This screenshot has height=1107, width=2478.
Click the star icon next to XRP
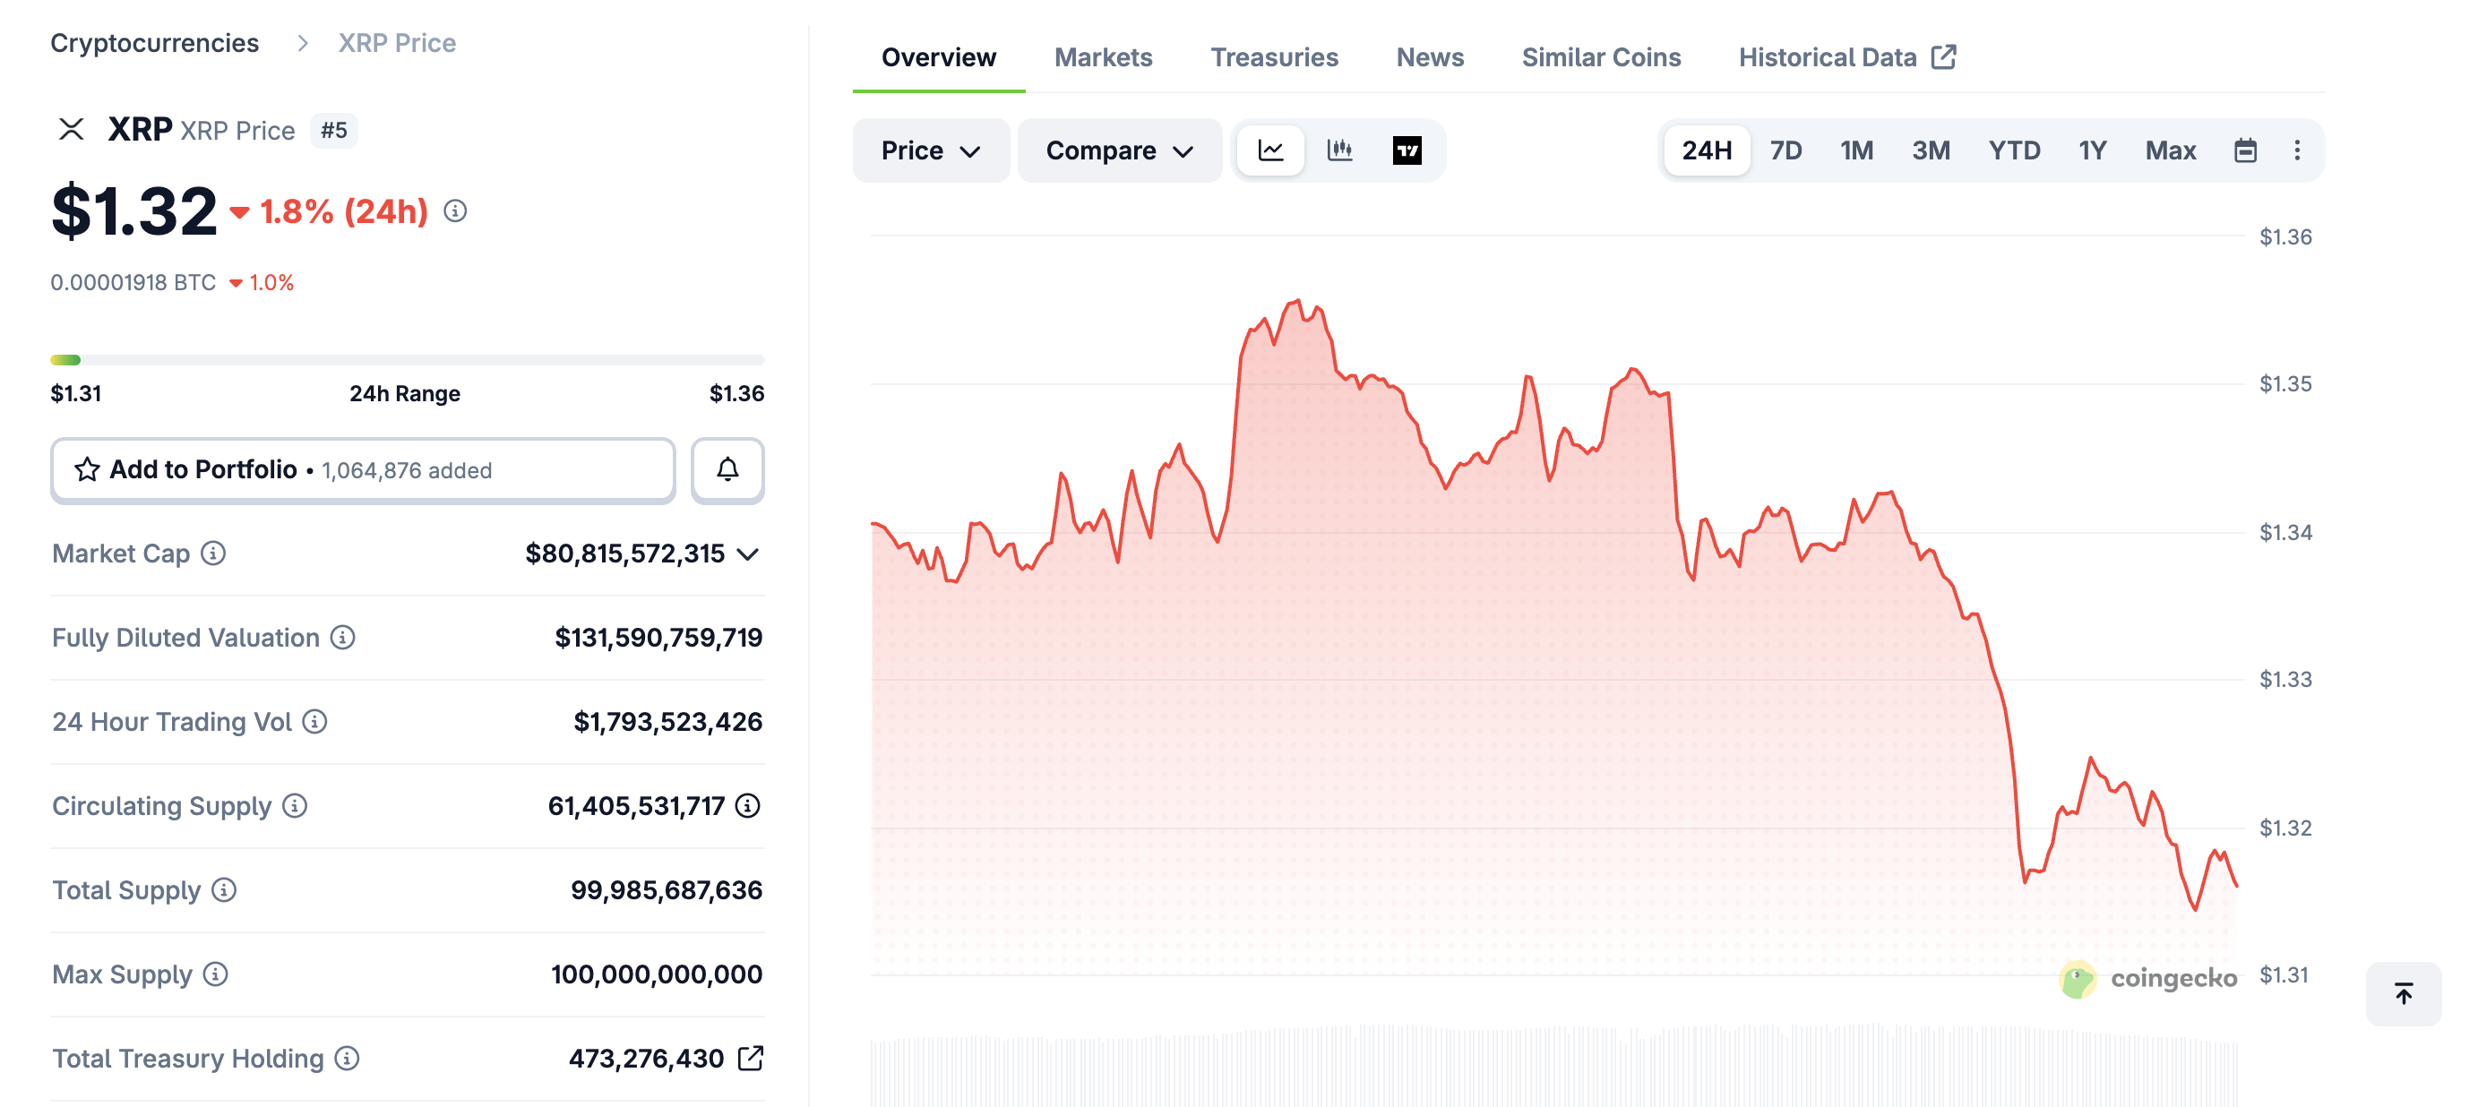[88, 470]
